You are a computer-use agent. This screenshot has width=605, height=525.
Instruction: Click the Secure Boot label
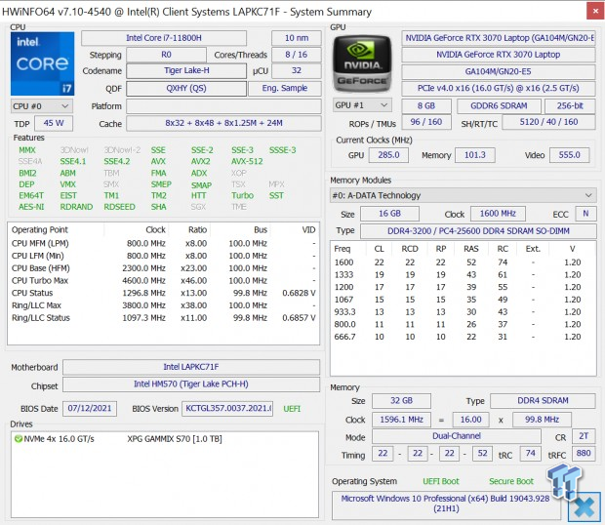(x=511, y=481)
